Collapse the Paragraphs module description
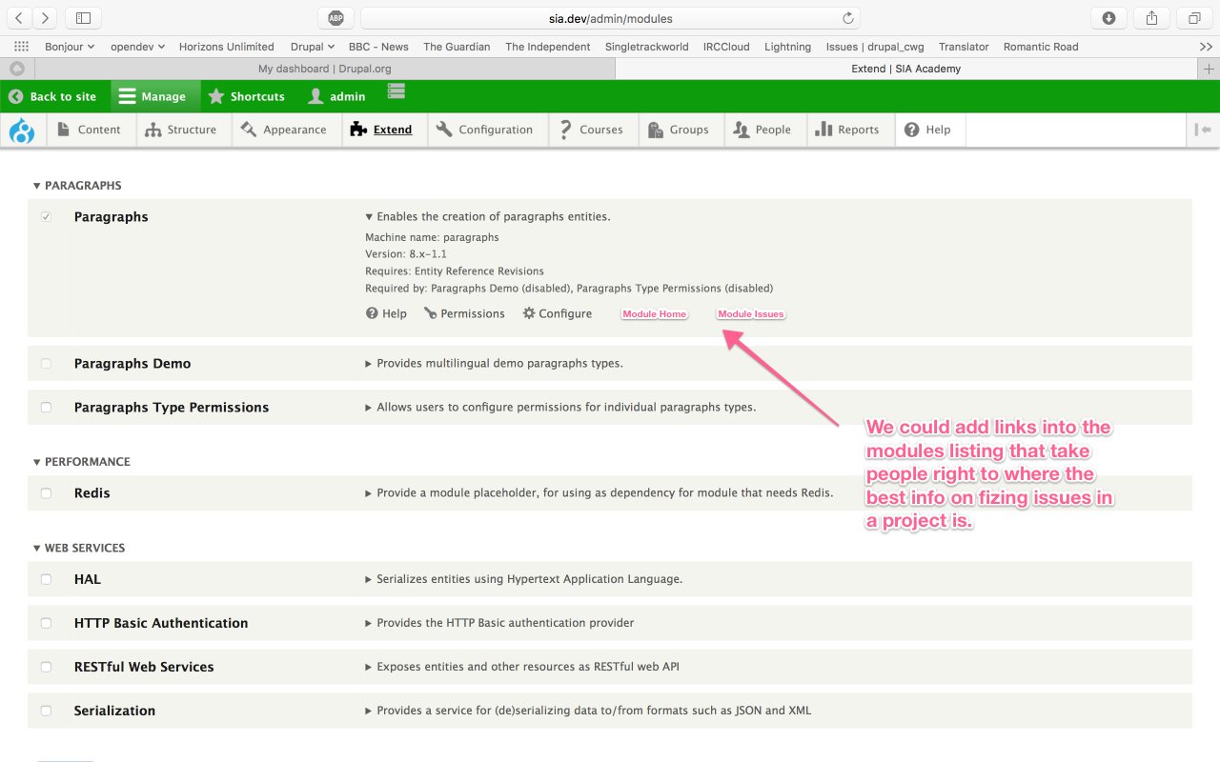The image size is (1220, 762). click(x=488, y=217)
